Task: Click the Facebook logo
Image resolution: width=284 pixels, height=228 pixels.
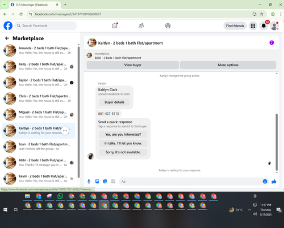Action: coord(8,25)
